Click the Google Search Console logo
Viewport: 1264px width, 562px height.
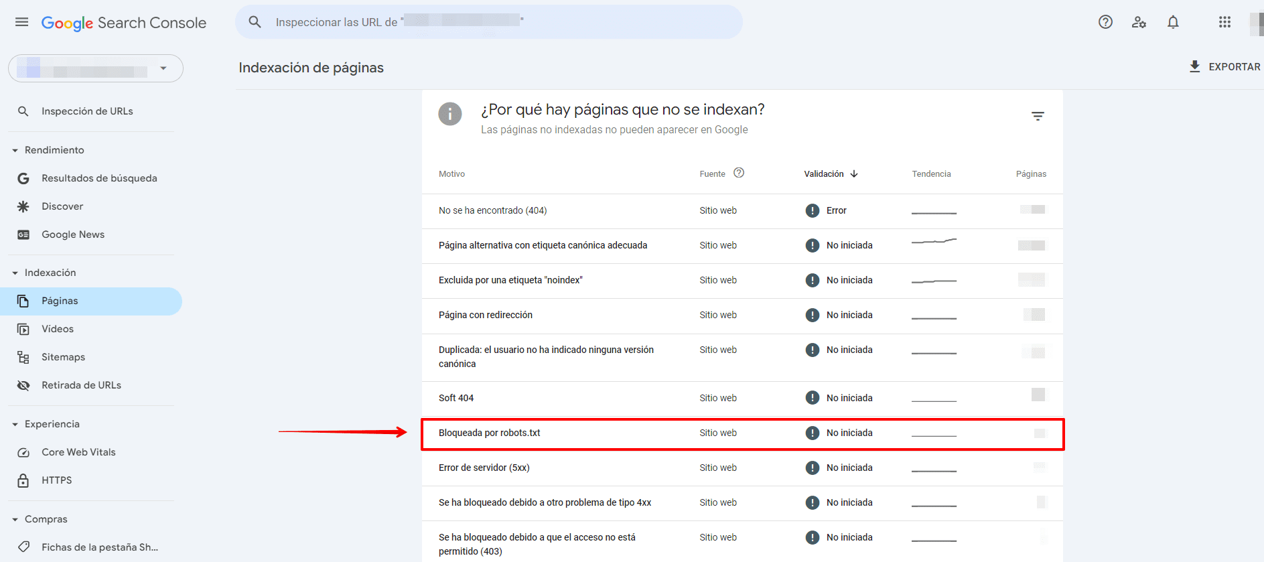tap(124, 23)
